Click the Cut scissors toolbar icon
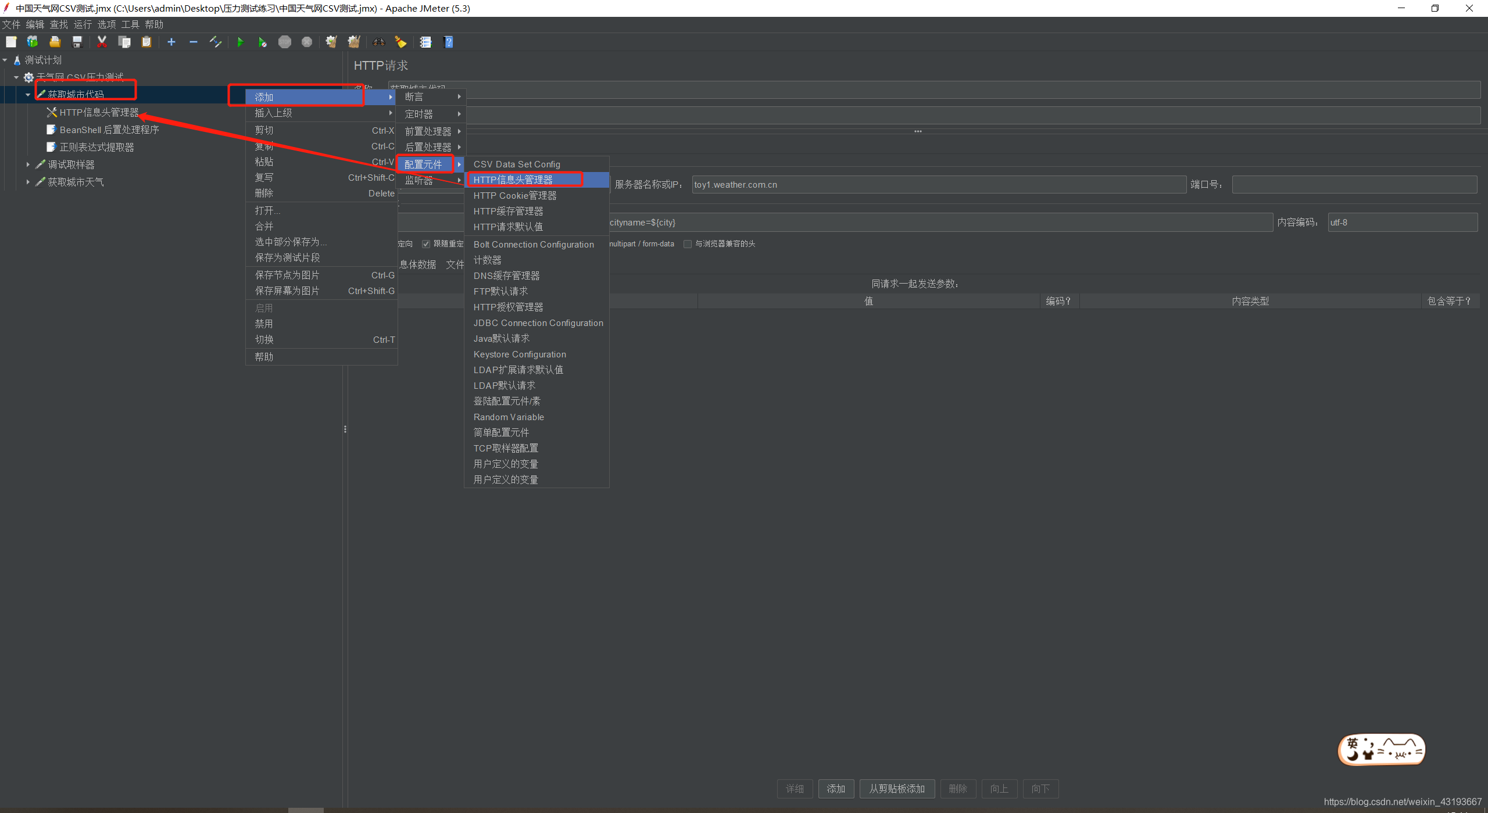 pos(102,42)
